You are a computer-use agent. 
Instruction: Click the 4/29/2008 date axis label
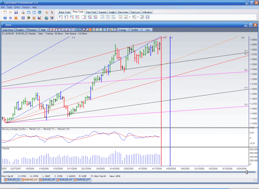coord(171,169)
